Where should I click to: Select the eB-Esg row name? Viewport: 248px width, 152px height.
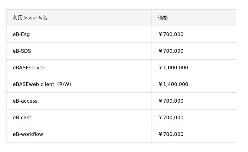tap(21, 35)
